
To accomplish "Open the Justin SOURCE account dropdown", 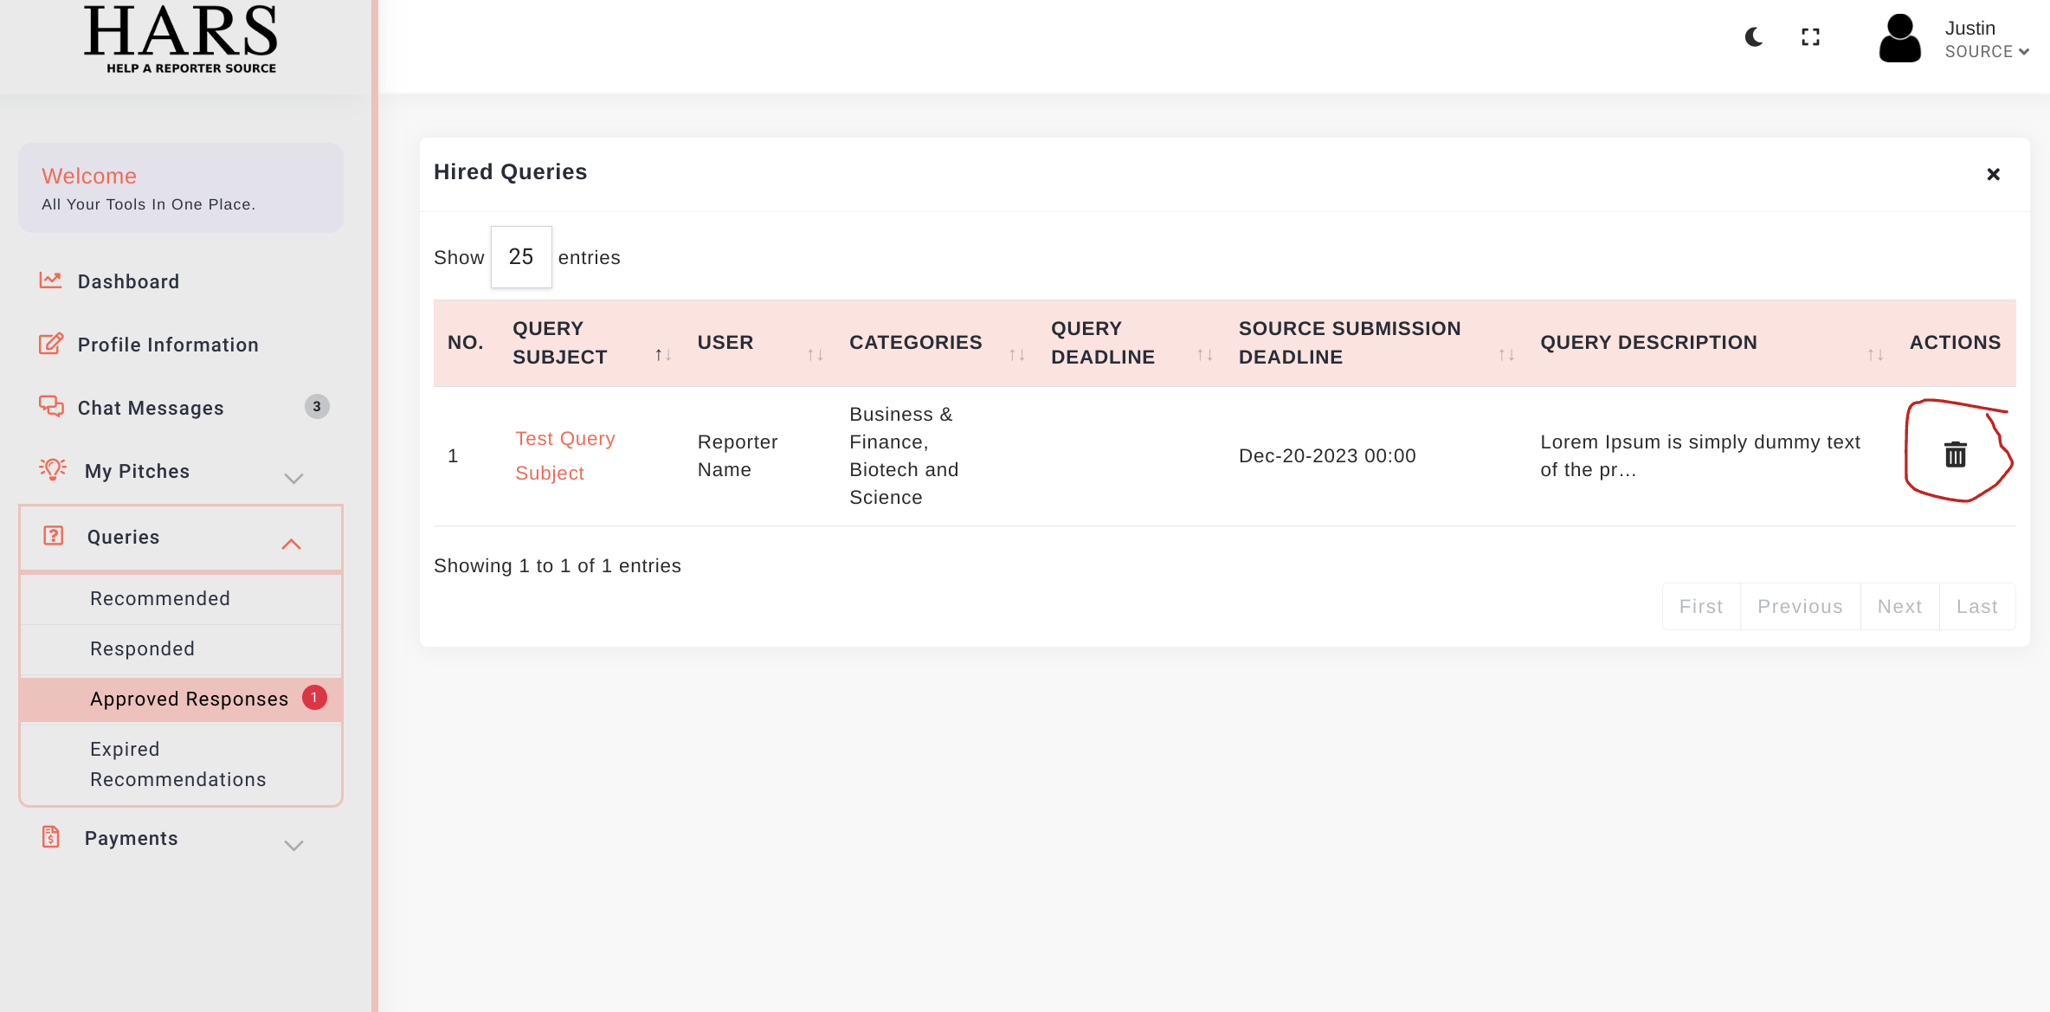I will [1987, 40].
